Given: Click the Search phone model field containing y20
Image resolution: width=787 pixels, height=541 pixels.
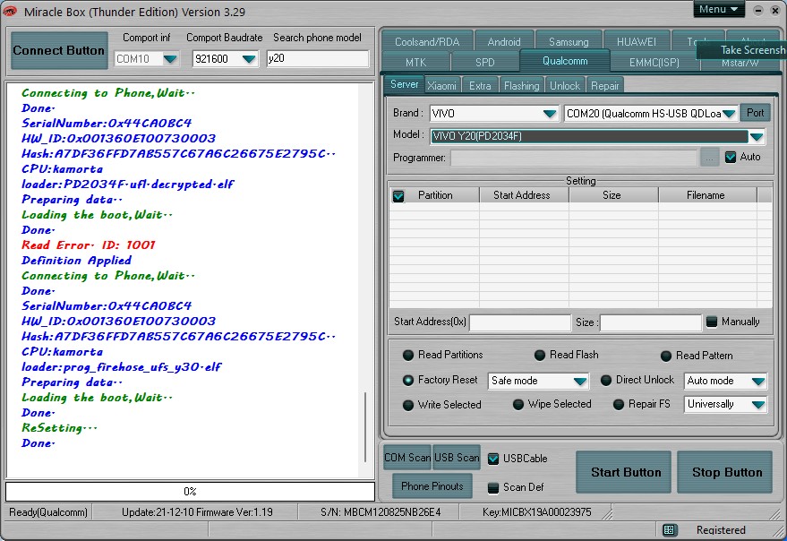Looking at the screenshot, I should coord(318,58).
